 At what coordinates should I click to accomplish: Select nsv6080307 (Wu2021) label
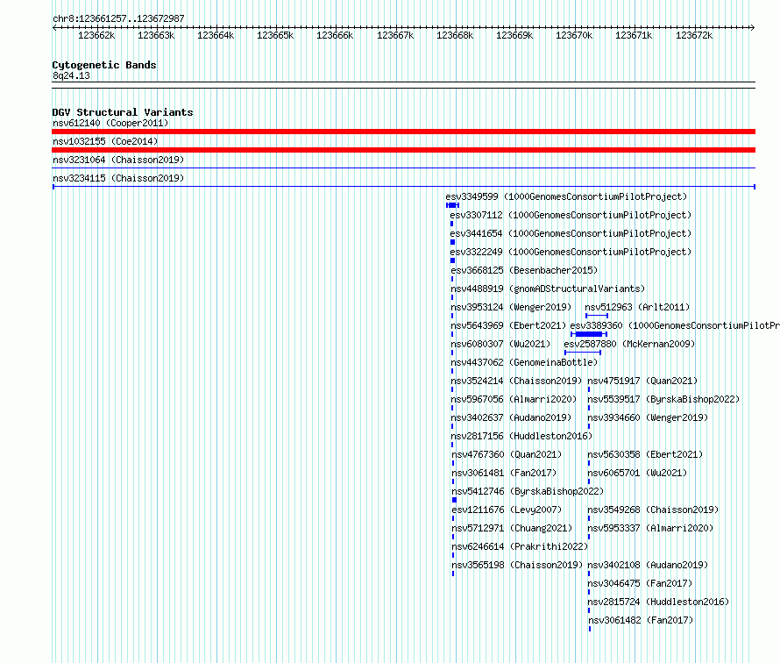point(501,344)
